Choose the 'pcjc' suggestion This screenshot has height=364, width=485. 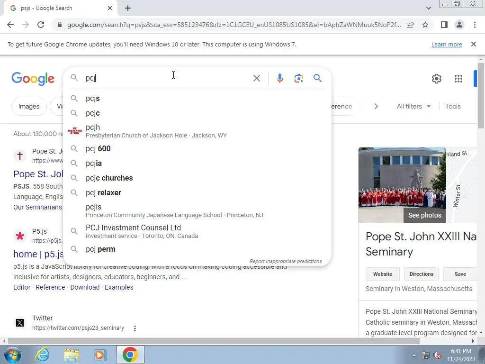tap(197, 113)
